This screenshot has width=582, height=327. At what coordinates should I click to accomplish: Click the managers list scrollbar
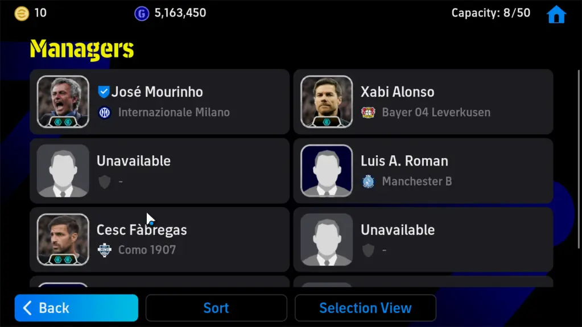tap(579, 160)
